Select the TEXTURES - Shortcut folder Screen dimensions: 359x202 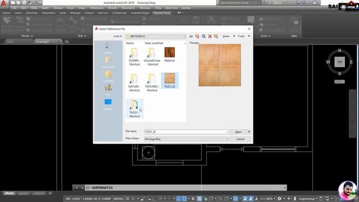click(x=152, y=82)
